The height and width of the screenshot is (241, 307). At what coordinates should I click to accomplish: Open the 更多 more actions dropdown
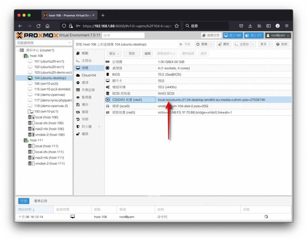[265, 44]
